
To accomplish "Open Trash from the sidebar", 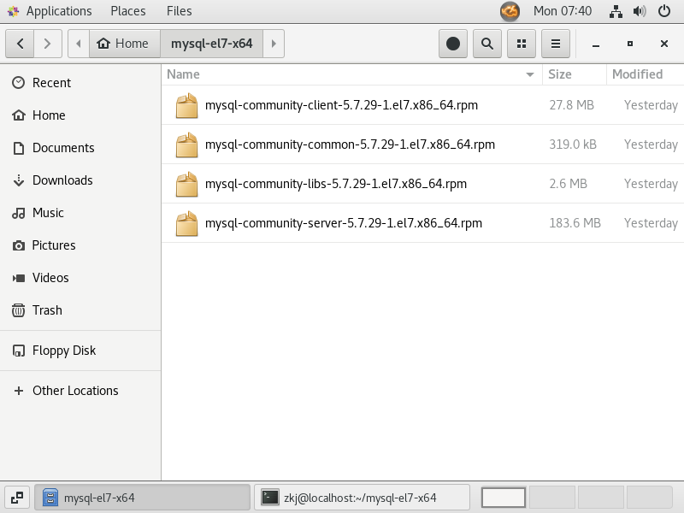I will (80, 310).
